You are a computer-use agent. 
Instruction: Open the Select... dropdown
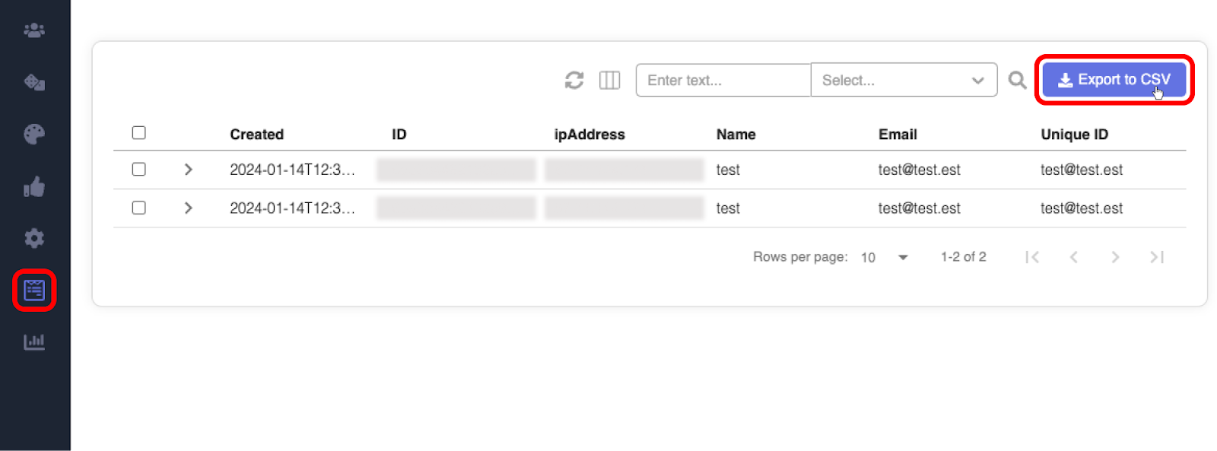904,80
